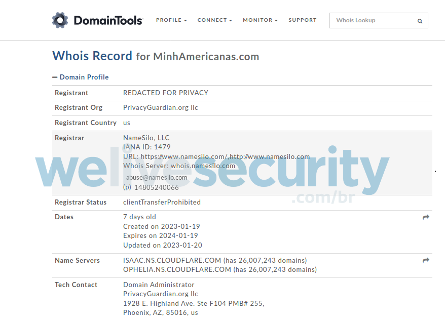
Task: Open the CONNECT dropdown menu
Action: [x=215, y=20]
